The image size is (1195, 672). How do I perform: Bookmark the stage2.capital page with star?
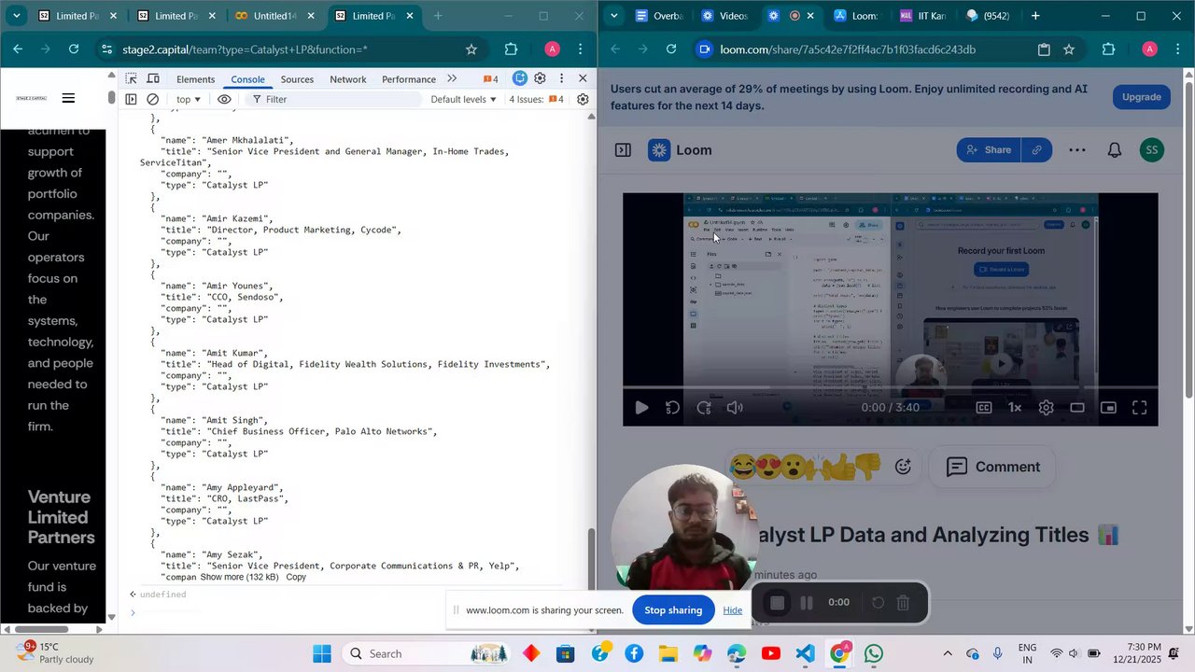[471, 49]
